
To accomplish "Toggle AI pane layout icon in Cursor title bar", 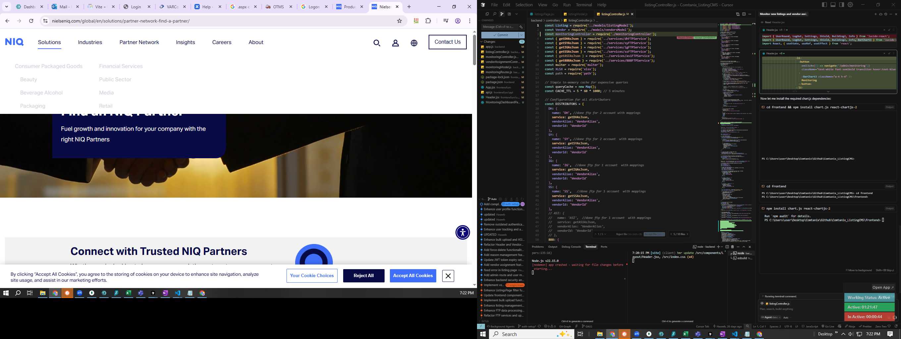I will click(841, 5).
